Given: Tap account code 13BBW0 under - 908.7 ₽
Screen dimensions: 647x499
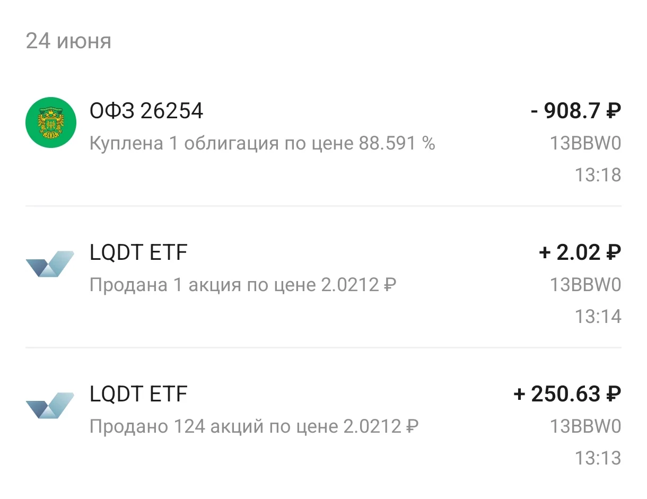Looking at the screenshot, I should (585, 144).
